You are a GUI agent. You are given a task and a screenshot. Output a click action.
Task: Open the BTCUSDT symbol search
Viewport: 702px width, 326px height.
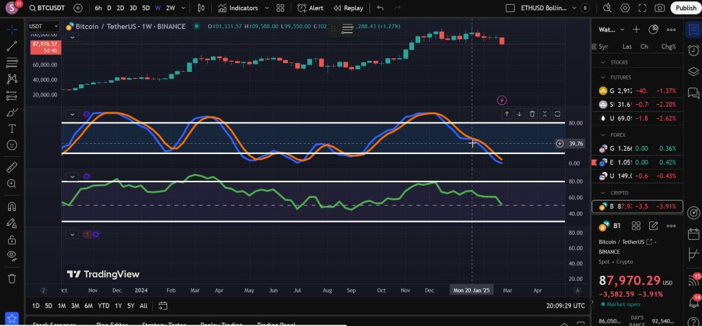click(47, 8)
